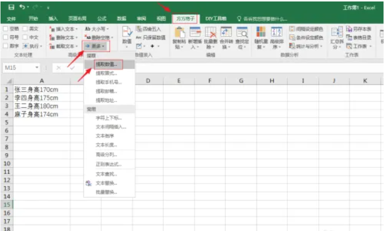
Task: Expand the Name Box dropdown arrow
Action: (37, 67)
